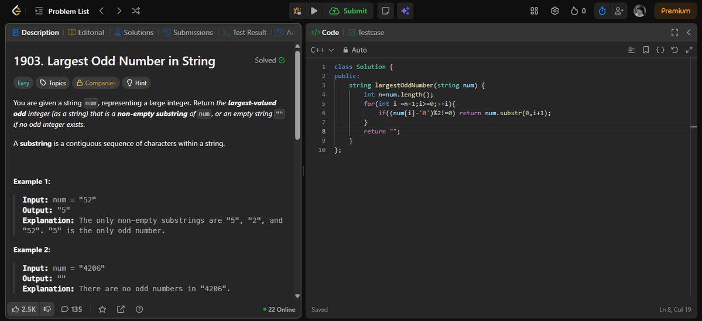Open settings gear icon
702x321 pixels.
[x=554, y=11]
